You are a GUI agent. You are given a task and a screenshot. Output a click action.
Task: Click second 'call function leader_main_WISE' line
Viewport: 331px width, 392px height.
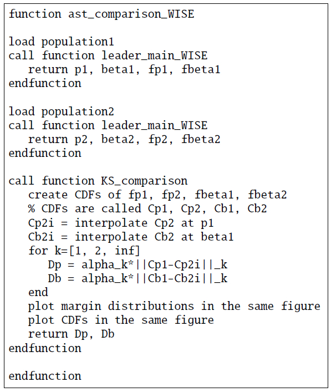point(108,125)
